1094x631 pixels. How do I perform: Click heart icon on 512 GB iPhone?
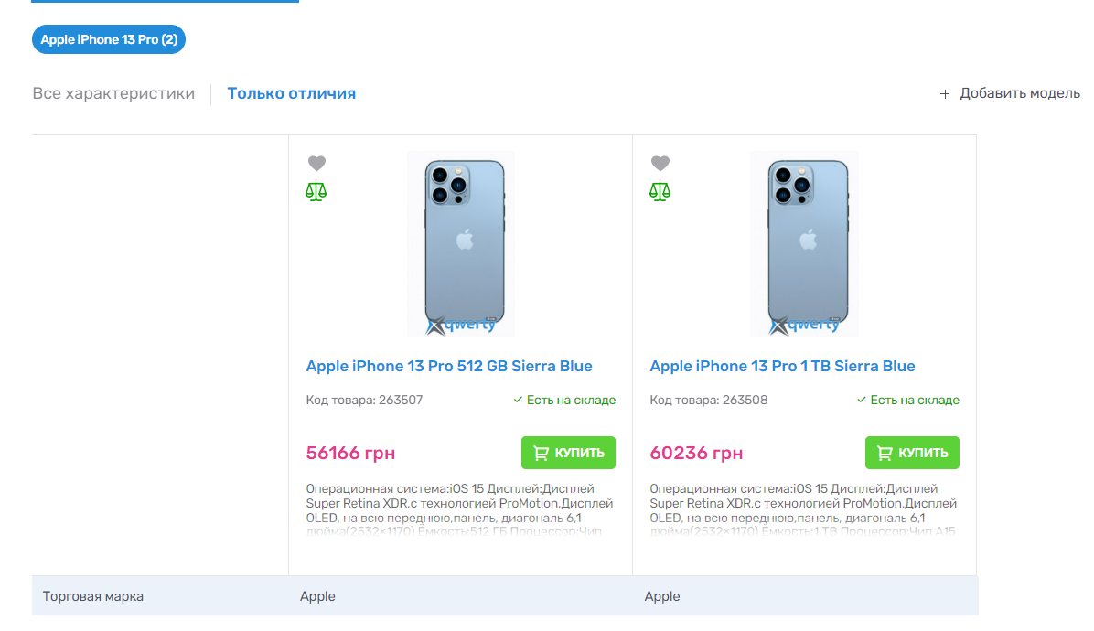coord(316,164)
